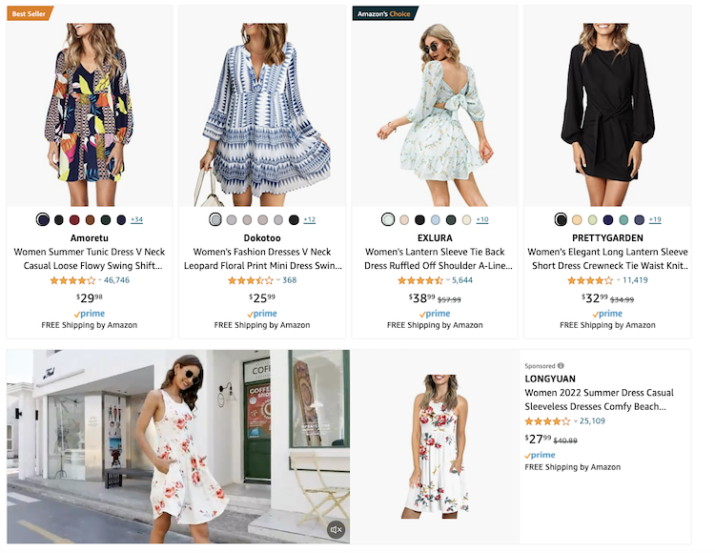Expand rating dropdown arrow for Dokotoo dress
This screenshot has width=715, height=553.
277,280
